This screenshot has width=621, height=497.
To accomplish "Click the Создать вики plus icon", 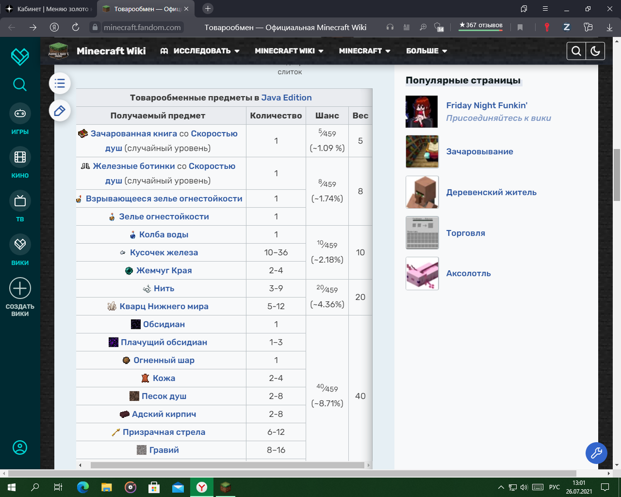I will (x=20, y=288).
